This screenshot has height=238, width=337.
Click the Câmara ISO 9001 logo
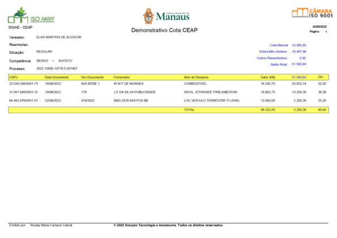(312, 13)
